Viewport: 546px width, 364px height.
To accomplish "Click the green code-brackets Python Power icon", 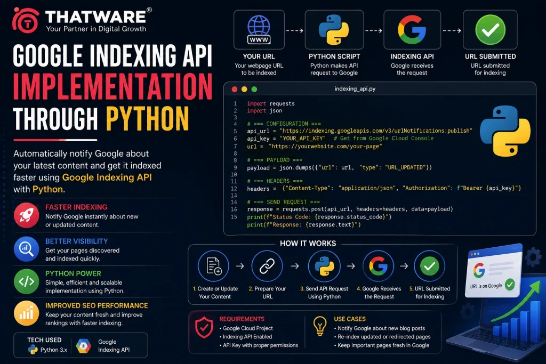I will 27,281.
